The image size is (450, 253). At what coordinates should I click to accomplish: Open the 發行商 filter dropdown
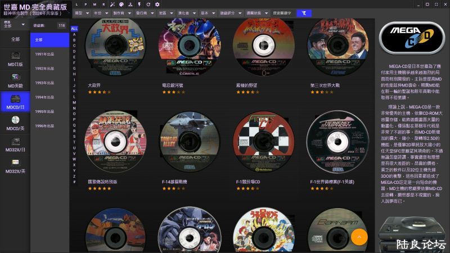tap(145, 13)
